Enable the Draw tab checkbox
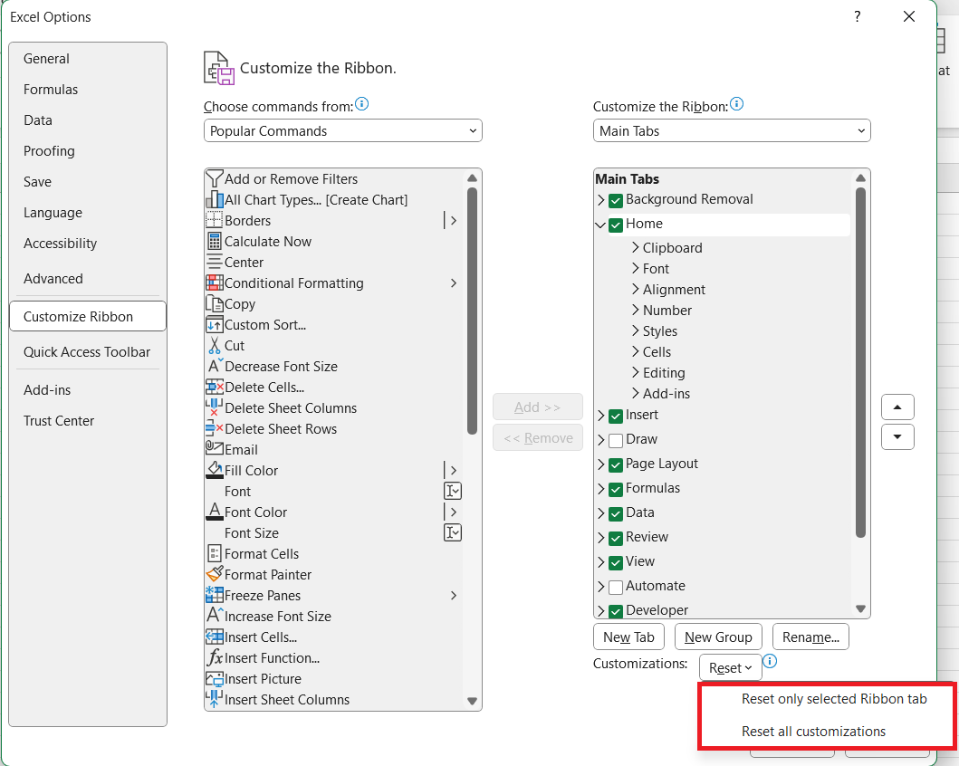Image resolution: width=959 pixels, height=766 pixels. pos(616,440)
